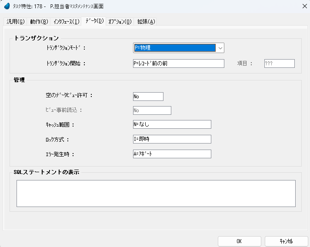Select the P=物理 transaction mode combo box

click(174, 48)
